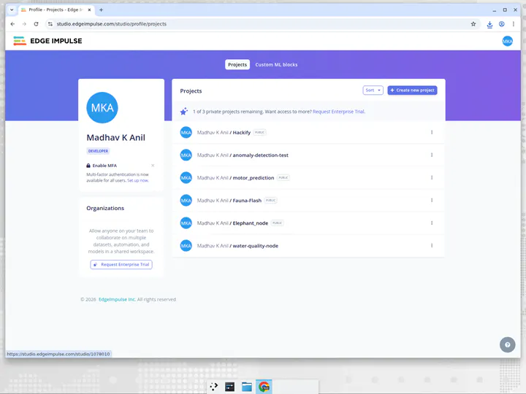
Task: Open the water-quality-node options menu
Action: [432, 246]
